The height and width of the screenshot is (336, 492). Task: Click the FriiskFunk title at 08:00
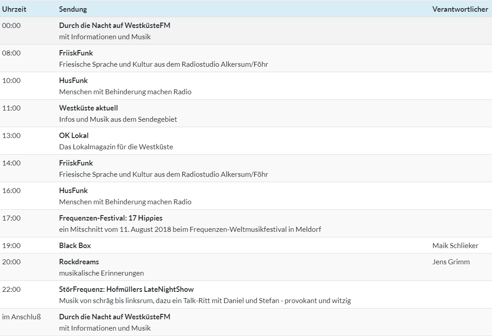76,53
